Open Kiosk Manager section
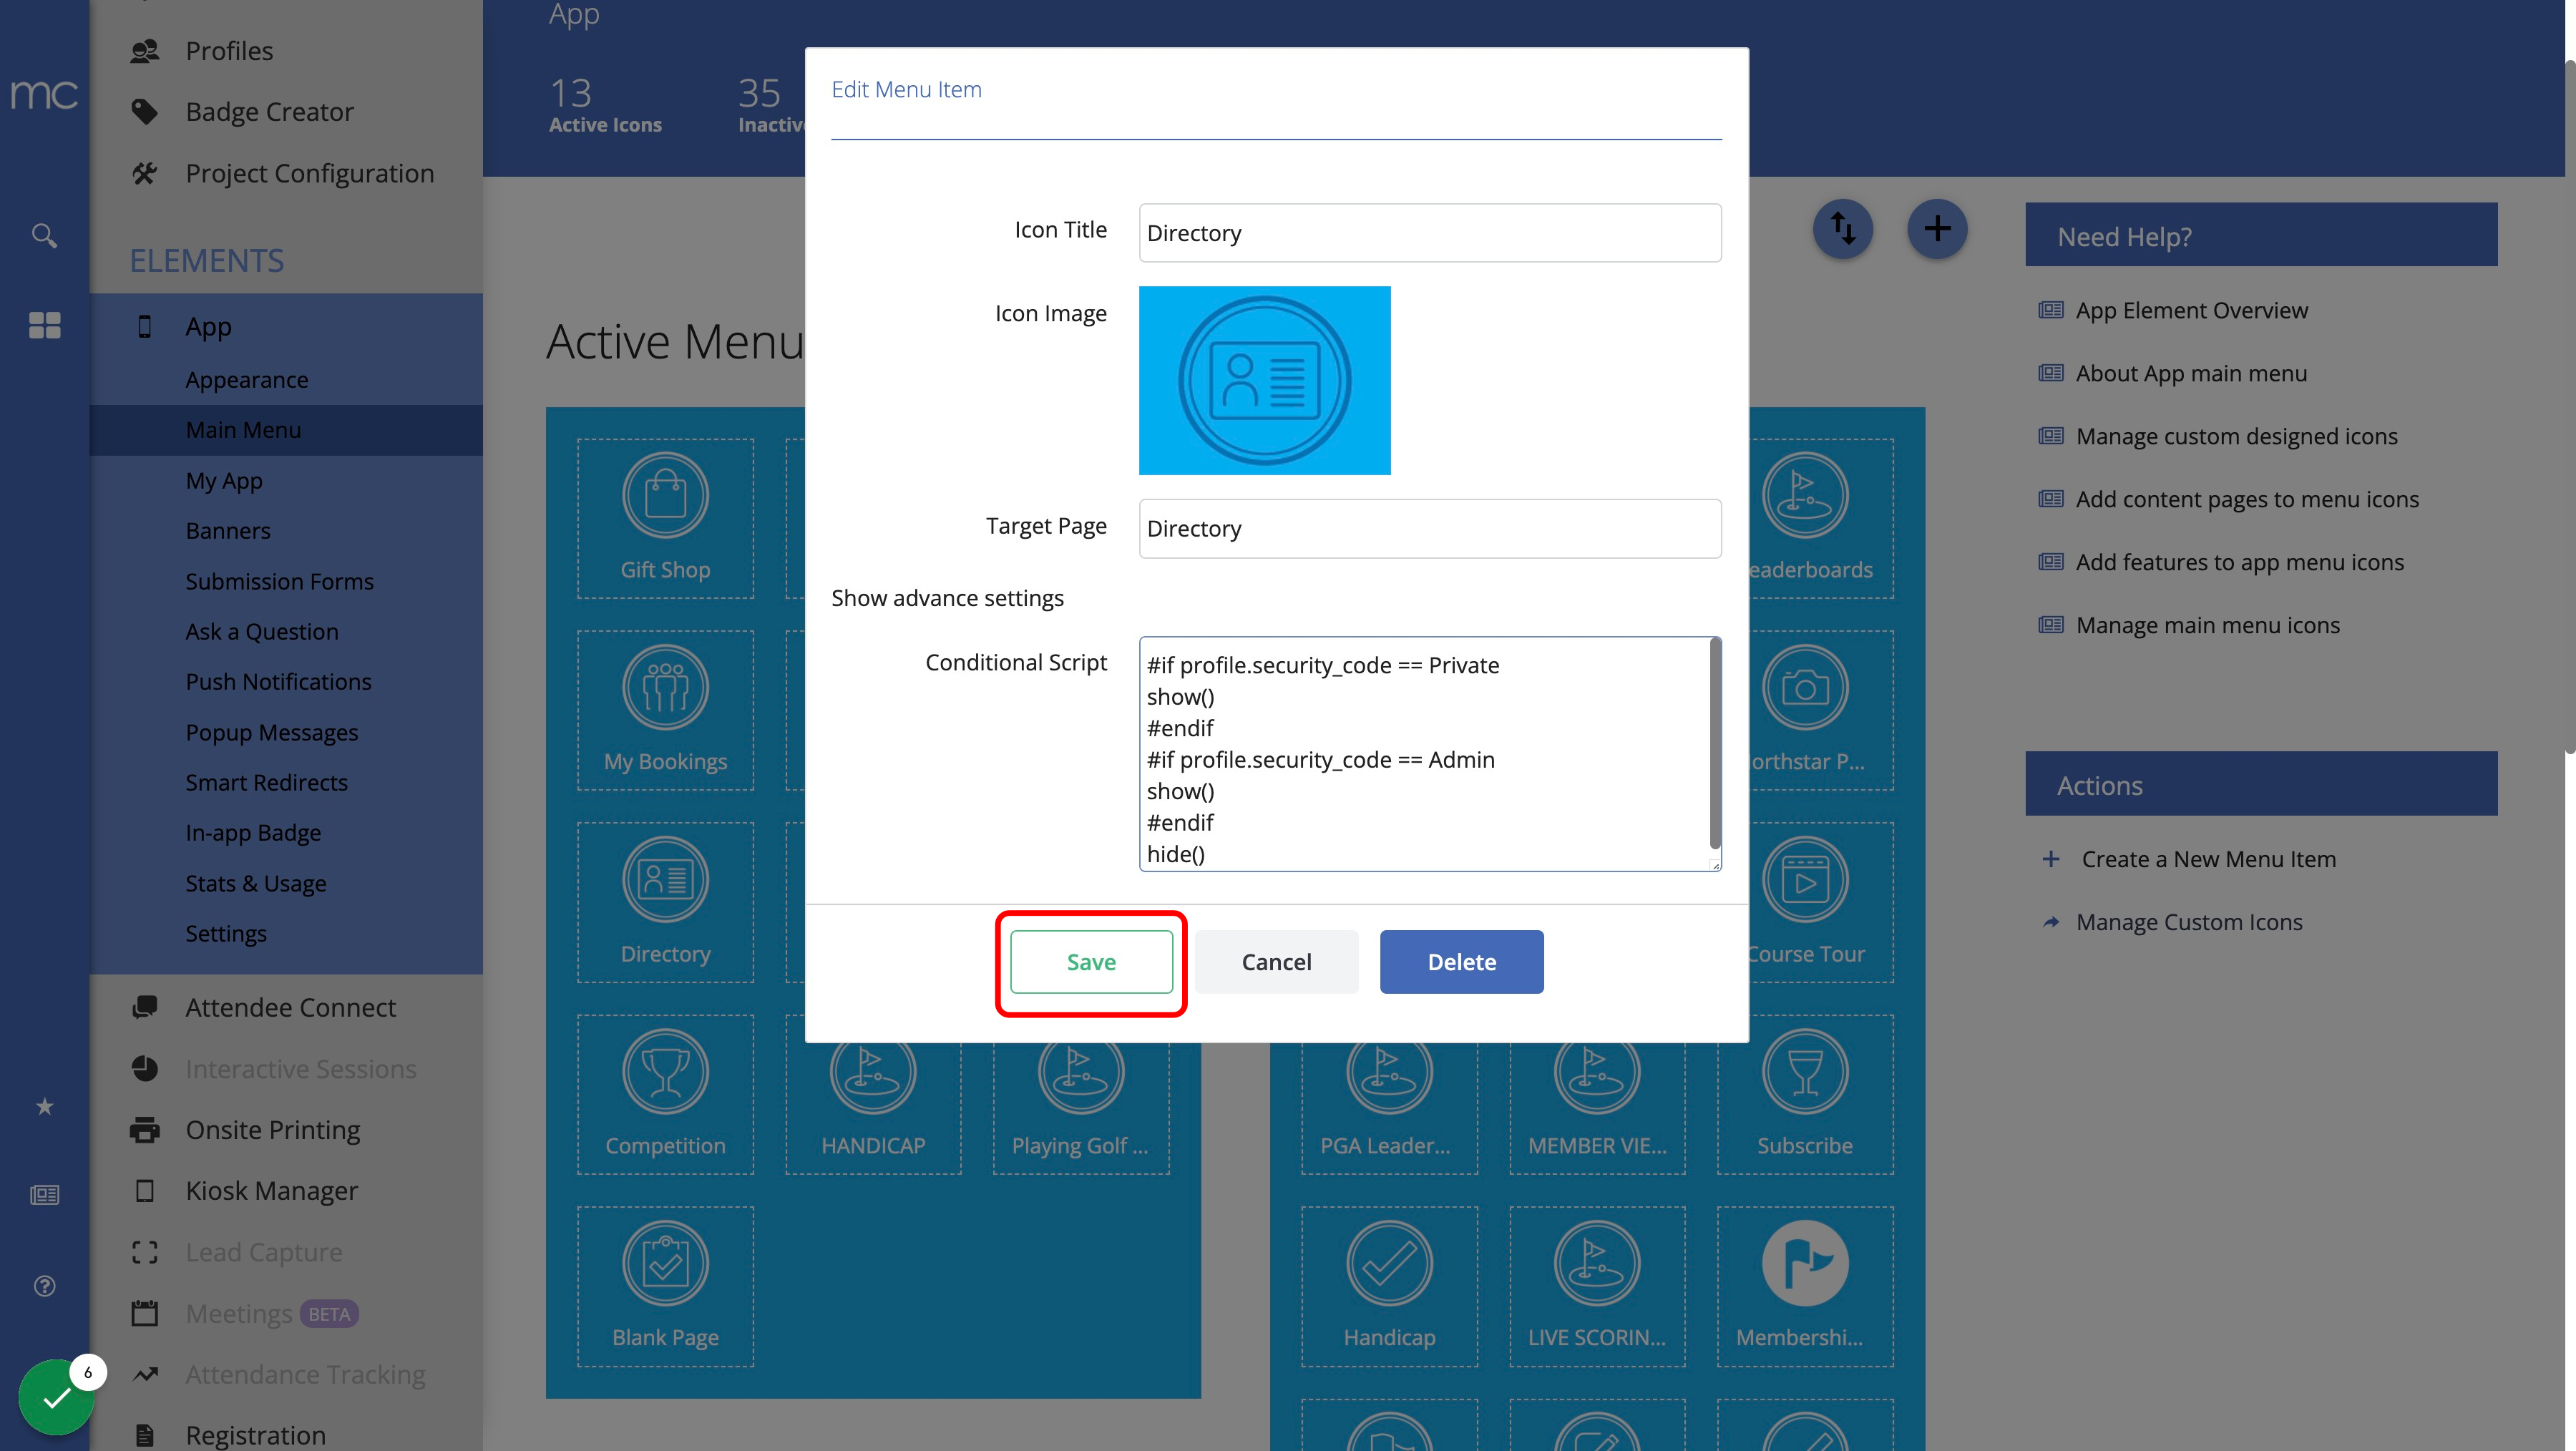 point(272,1191)
